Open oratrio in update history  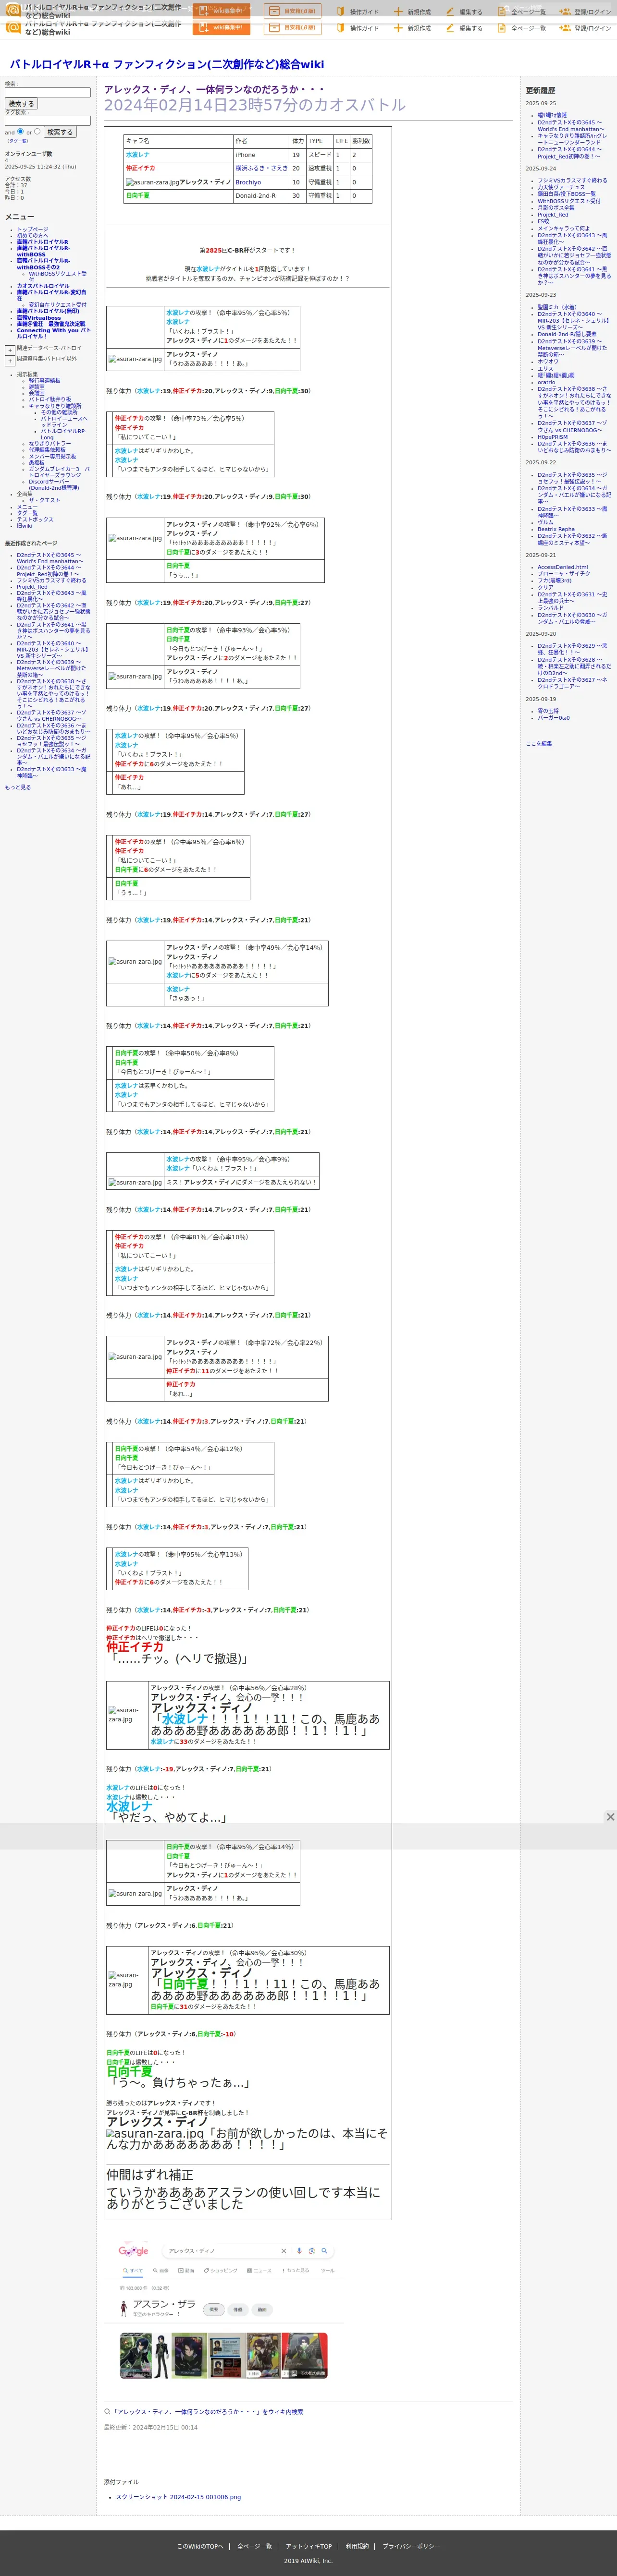pos(546,382)
